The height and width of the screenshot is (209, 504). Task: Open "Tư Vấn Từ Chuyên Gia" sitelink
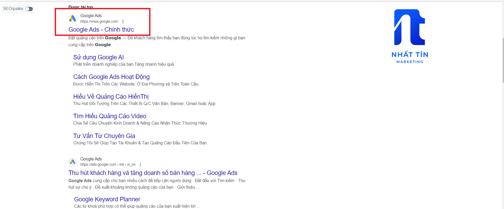[x=104, y=136]
